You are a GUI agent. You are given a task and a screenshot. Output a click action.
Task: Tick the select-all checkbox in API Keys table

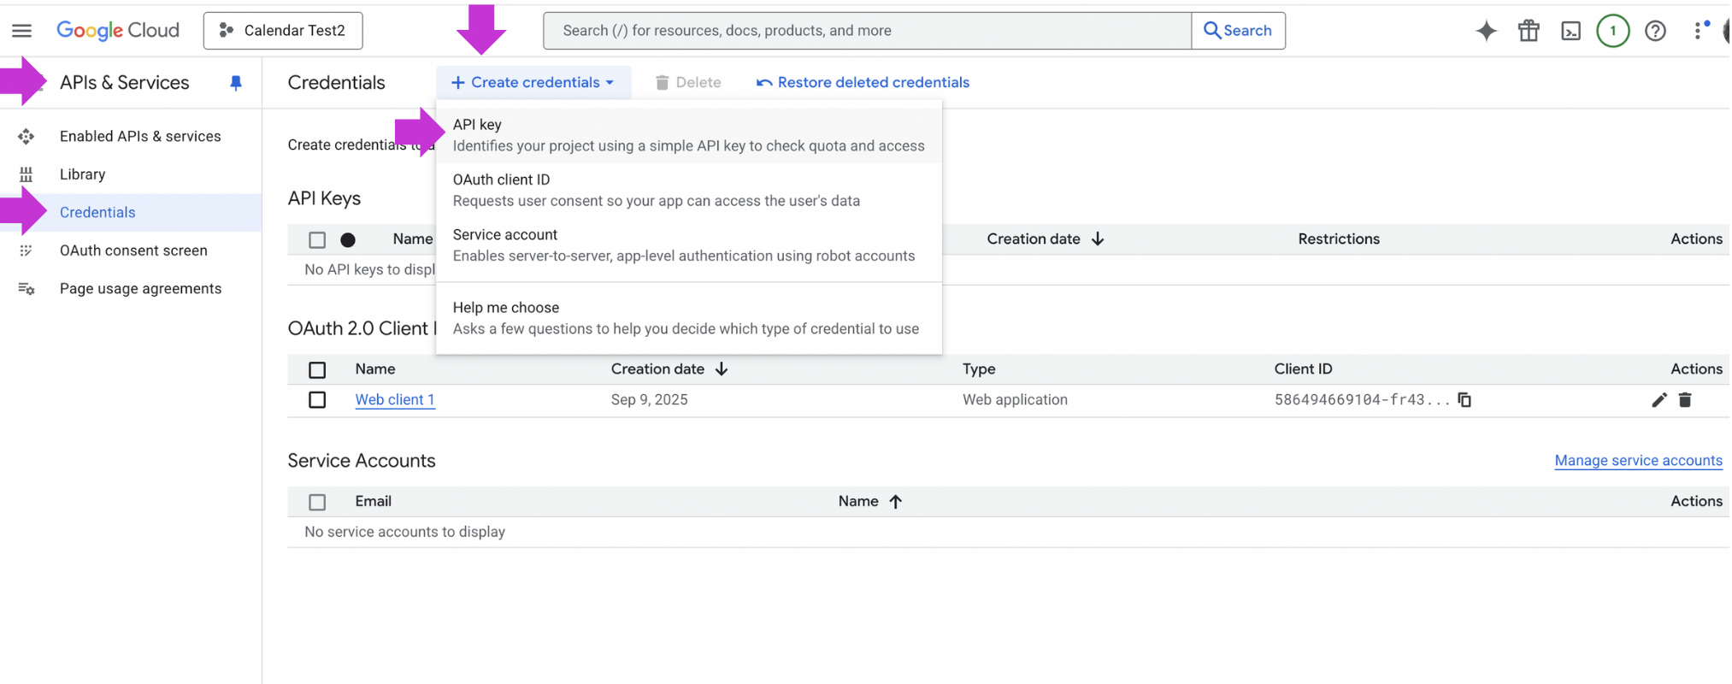(317, 240)
